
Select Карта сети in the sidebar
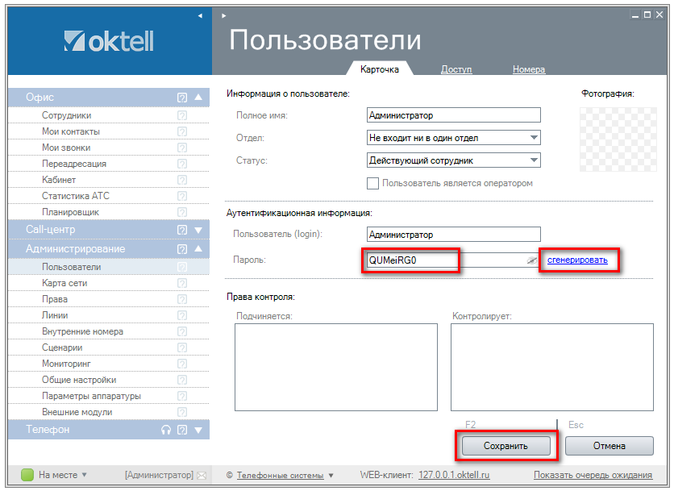click(64, 283)
